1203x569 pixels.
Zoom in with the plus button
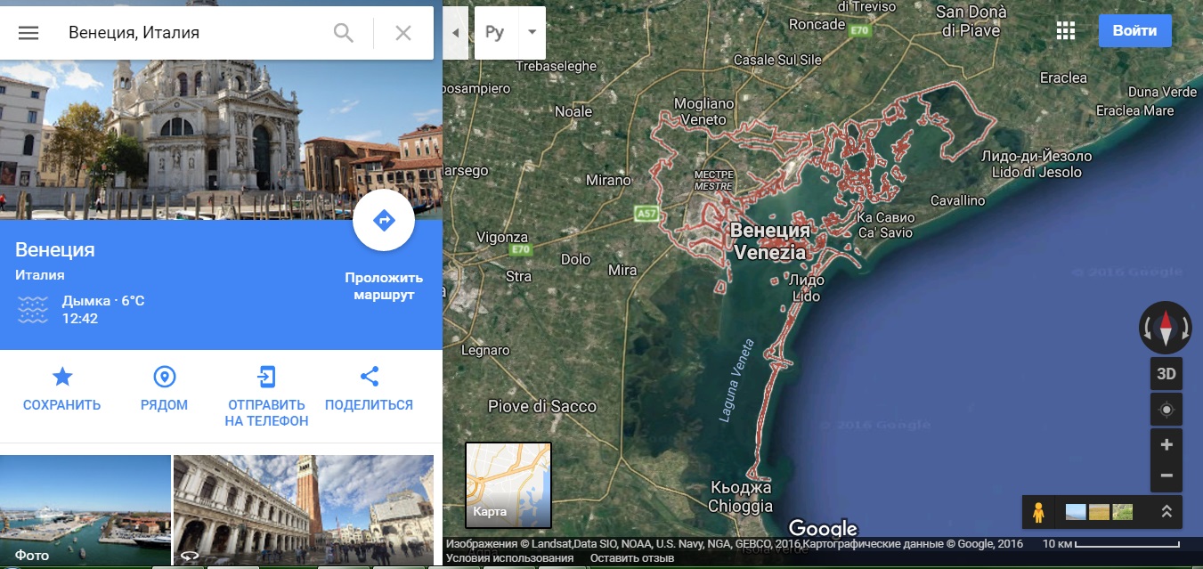point(1166,444)
